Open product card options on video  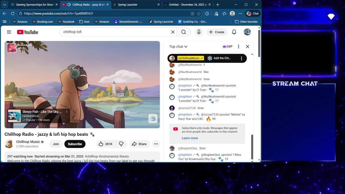(x=67, y=112)
